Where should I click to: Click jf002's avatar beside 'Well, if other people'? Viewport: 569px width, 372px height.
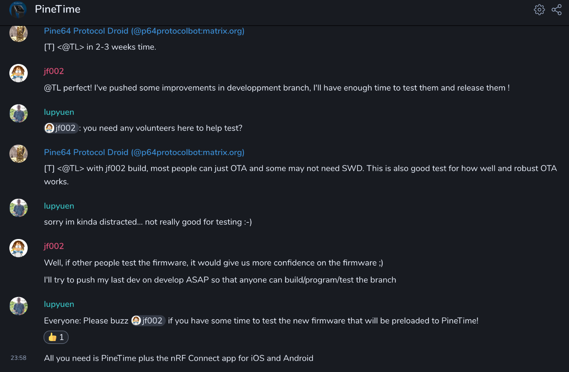(x=18, y=248)
